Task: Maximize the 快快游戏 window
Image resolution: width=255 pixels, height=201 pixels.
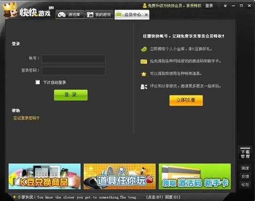Action: (241, 6)
